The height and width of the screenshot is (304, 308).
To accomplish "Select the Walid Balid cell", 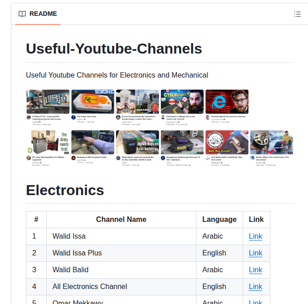I will (x=121, y=270).
